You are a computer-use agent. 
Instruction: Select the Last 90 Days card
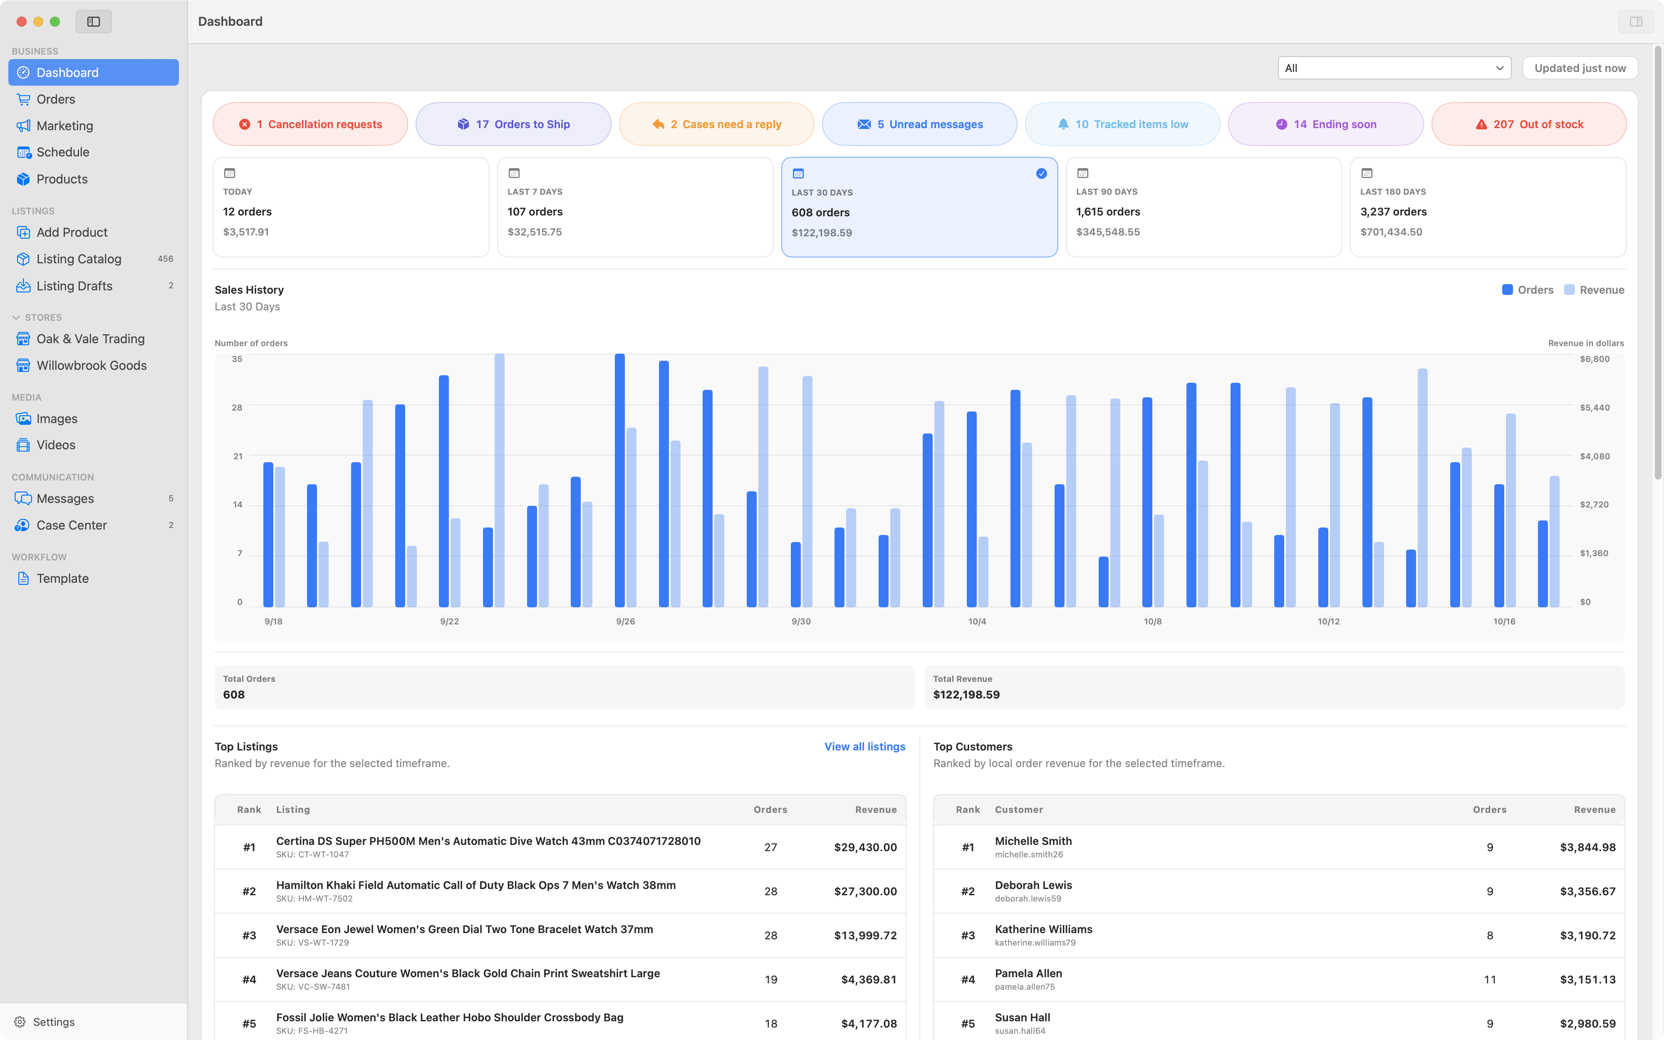tap(1204, 207)
